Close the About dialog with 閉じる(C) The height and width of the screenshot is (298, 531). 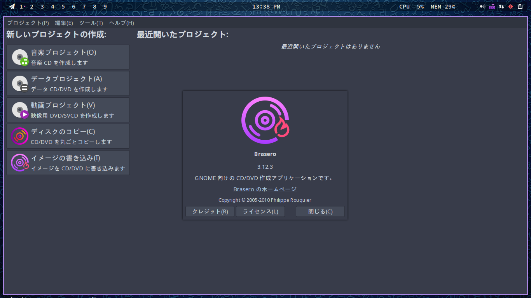(x=320, y=211)
